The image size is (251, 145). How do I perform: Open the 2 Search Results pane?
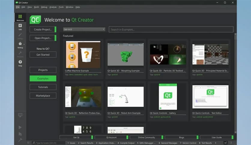(x=86, y=143)
